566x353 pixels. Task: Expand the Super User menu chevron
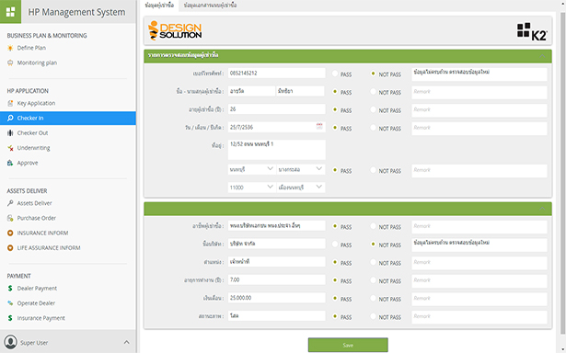[x=126, y=342]
